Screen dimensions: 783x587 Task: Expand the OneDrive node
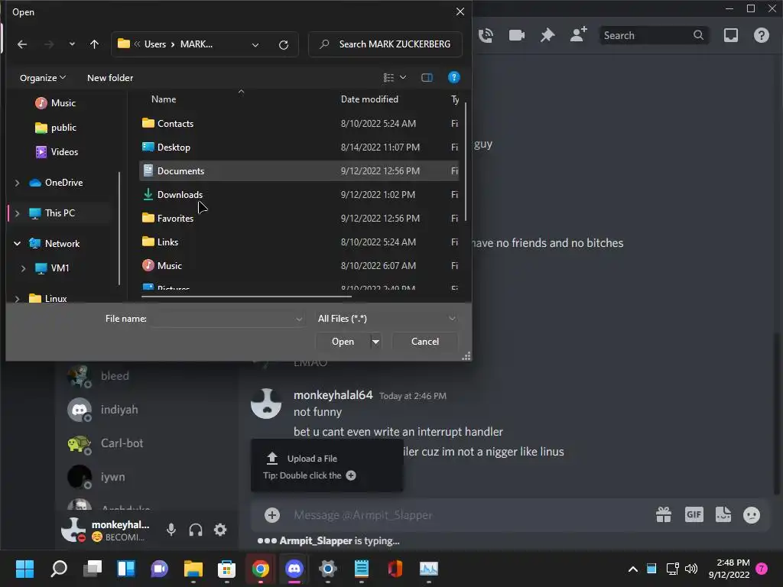click(18, 183)
